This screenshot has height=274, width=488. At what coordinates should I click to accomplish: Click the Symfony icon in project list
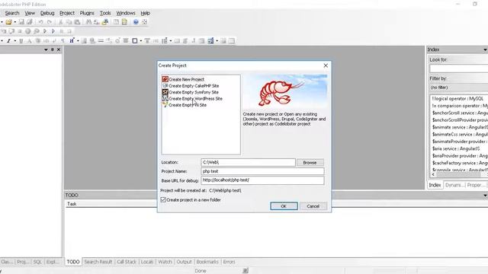(x=165, y=92)
